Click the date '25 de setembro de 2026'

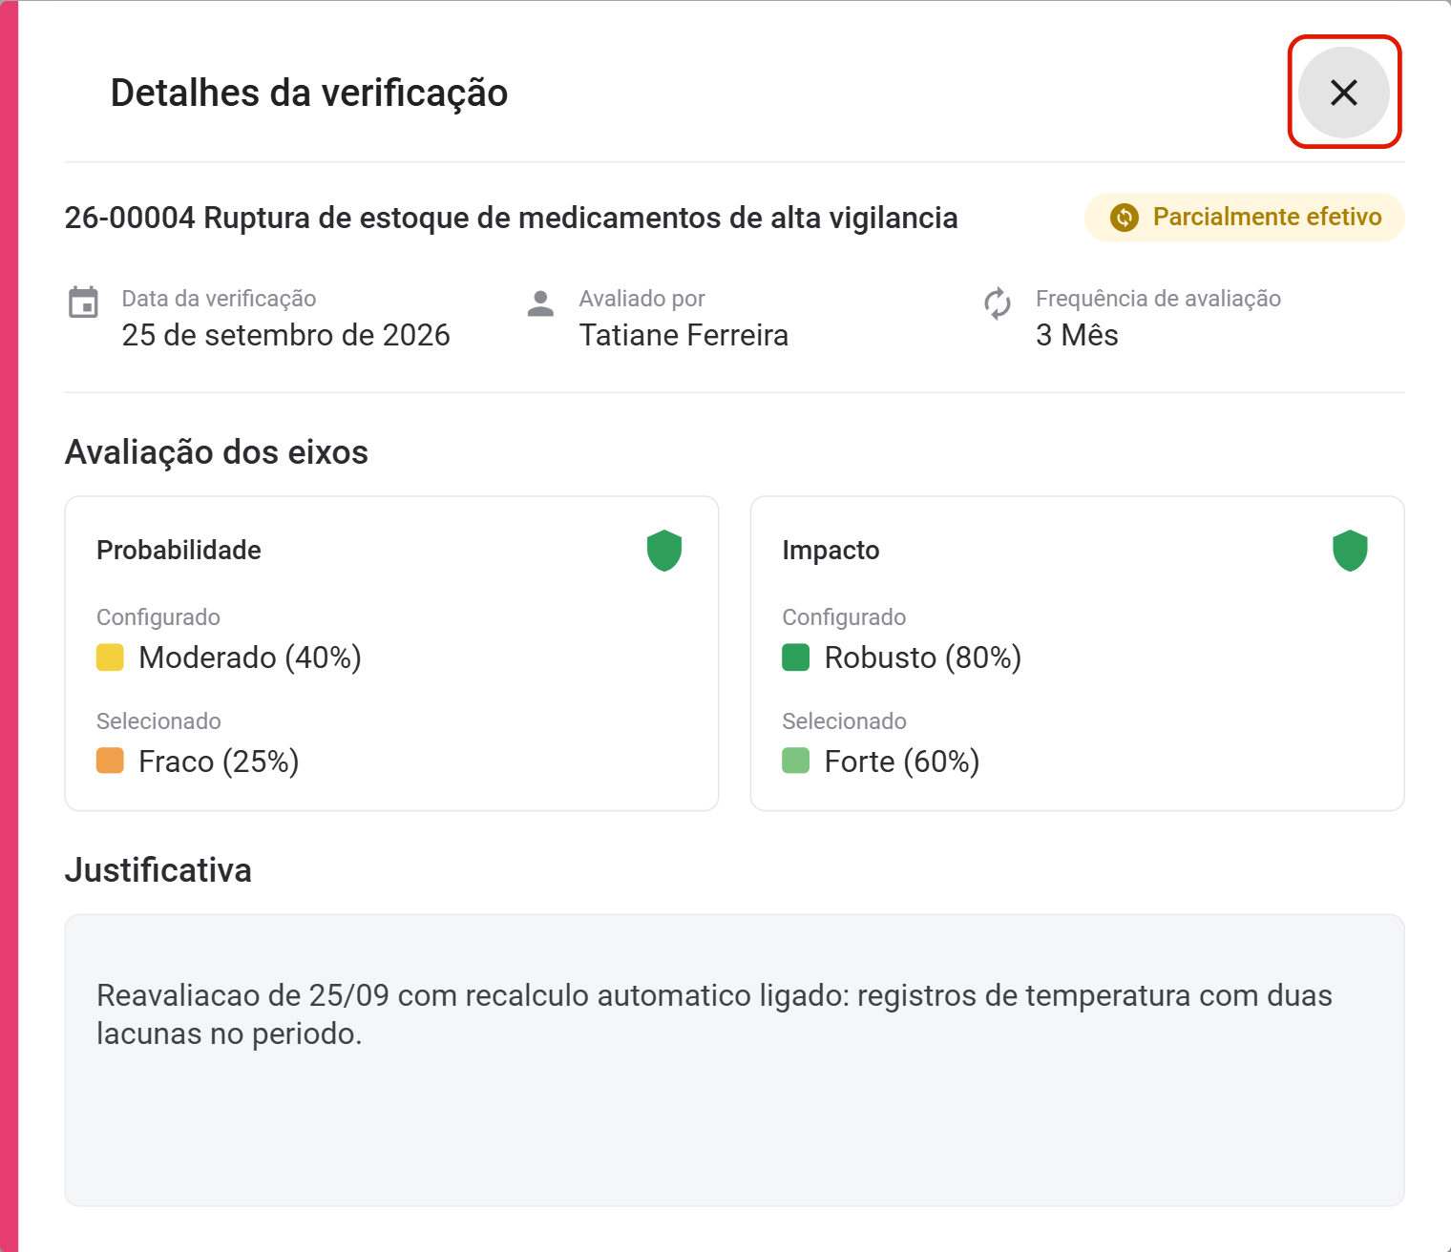[x=285, y=335]
